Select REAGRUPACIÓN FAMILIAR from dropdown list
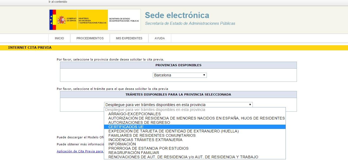The height and width of the screenshot is (165, 348). pos(134,153)
